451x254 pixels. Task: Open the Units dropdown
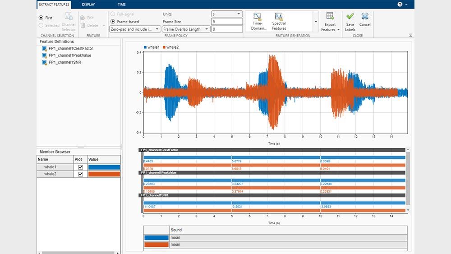click(x=227, y=14)
